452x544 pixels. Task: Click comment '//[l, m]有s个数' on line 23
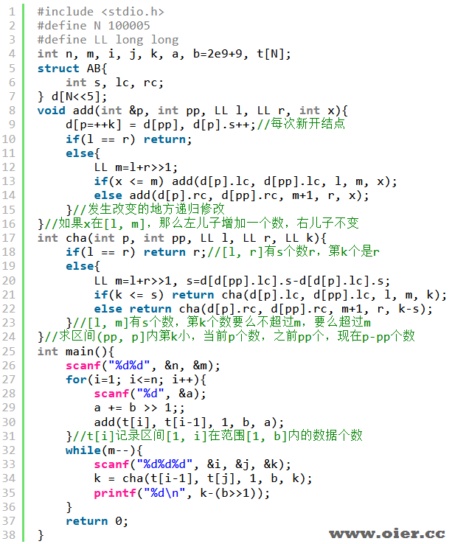click(222, 322)
